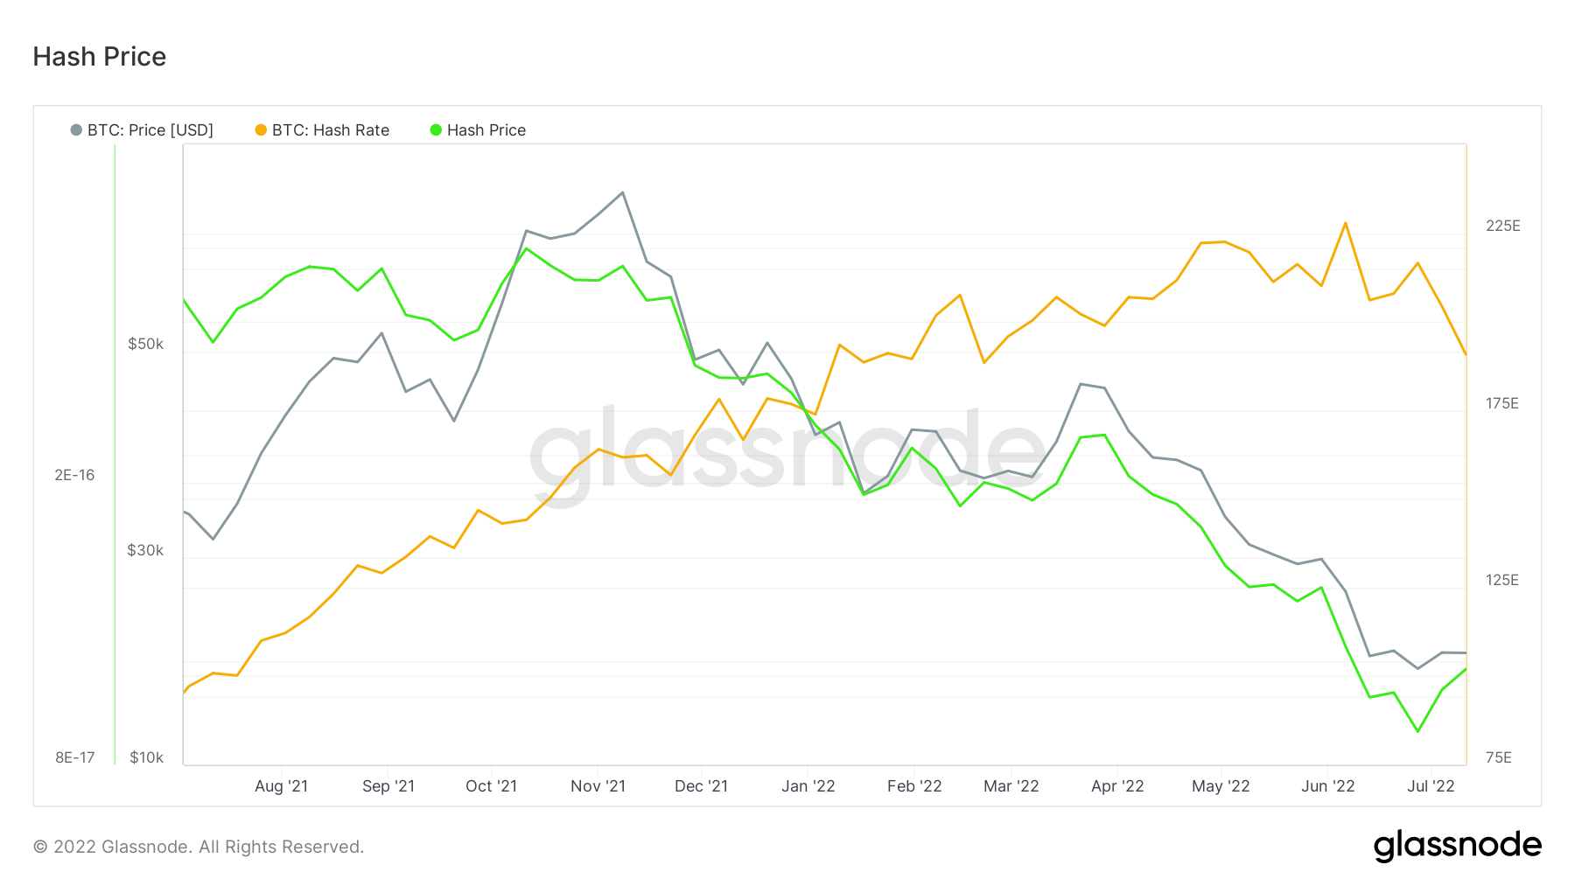This screenshot has width=1575, height=886.
Task: Toggle the "BTC: Hash Rate" legend label
Action: pos(331,130)
